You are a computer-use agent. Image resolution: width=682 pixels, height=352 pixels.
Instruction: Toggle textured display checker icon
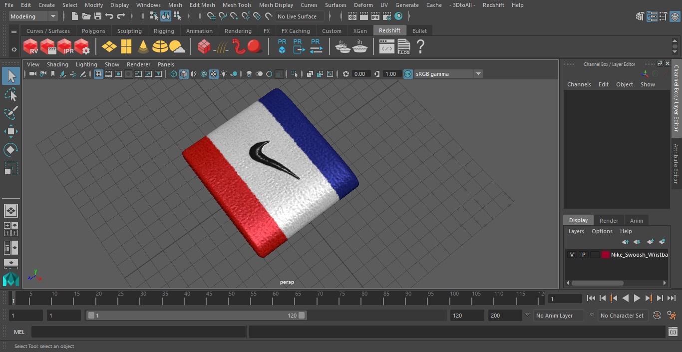pos(214,74)
